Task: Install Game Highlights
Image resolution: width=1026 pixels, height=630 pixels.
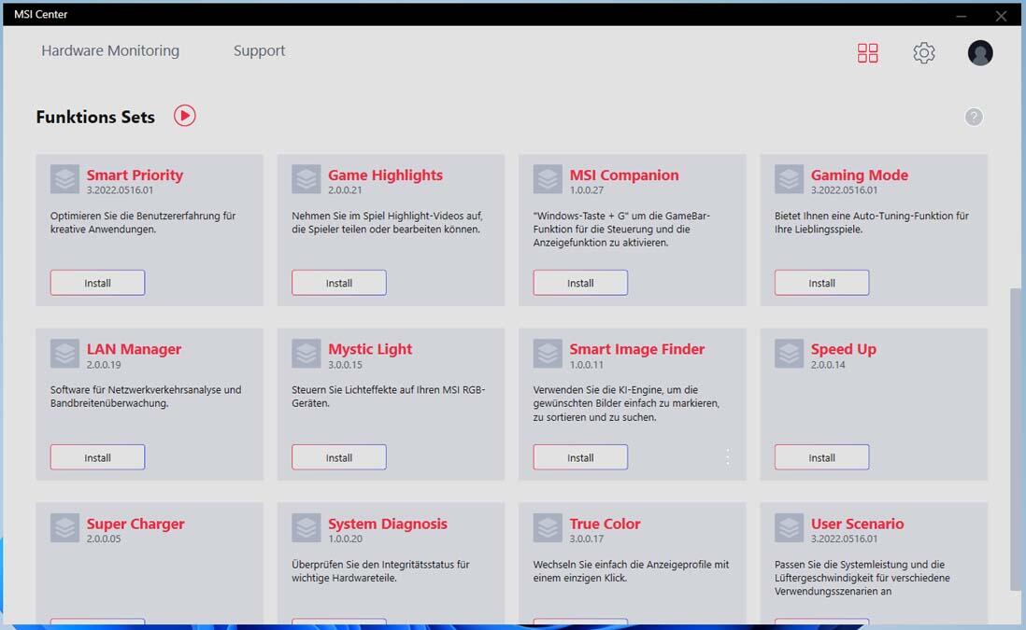Action: [x=339, y=283]
